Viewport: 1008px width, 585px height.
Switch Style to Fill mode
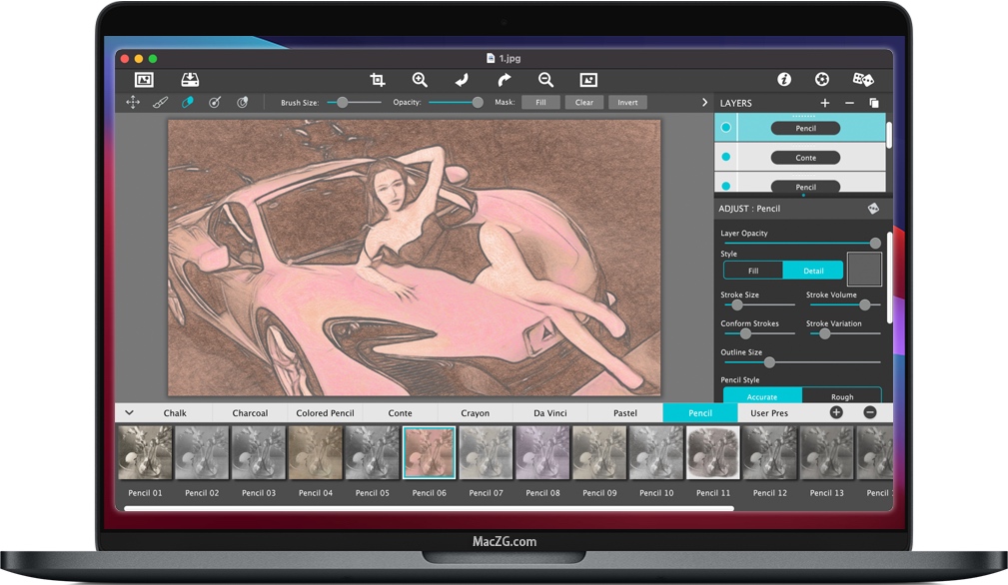[x=753, y=270]
